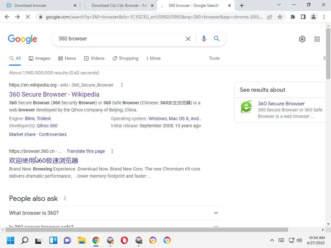The image size is (331, 248).
Task: Open tab search dropdown chevron
Action: 279,5
